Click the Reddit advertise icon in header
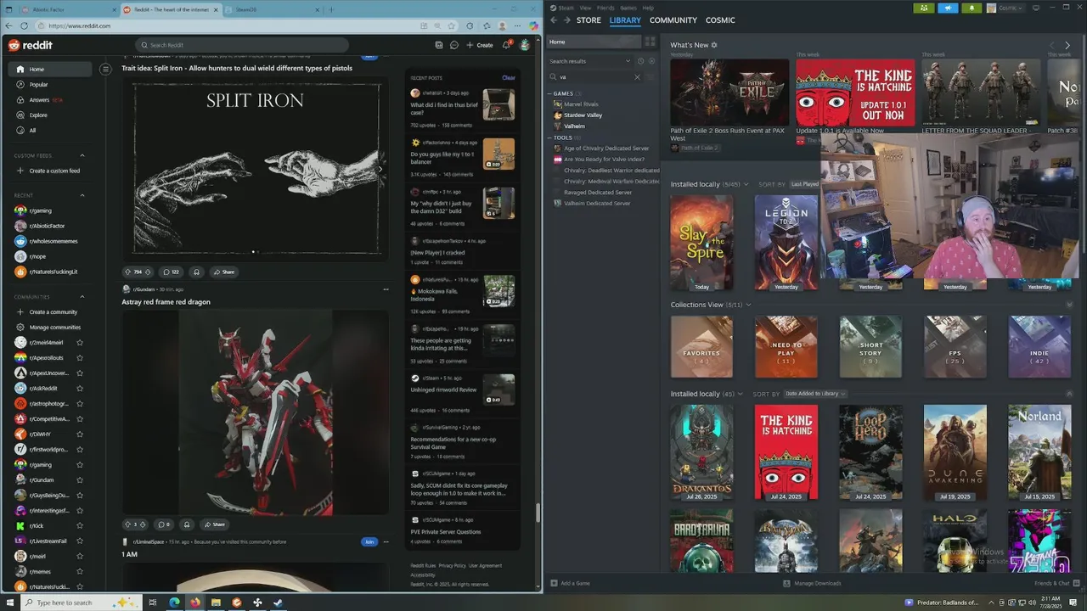1087x611 pixels. pyautogui.click(x=438, y=45)
